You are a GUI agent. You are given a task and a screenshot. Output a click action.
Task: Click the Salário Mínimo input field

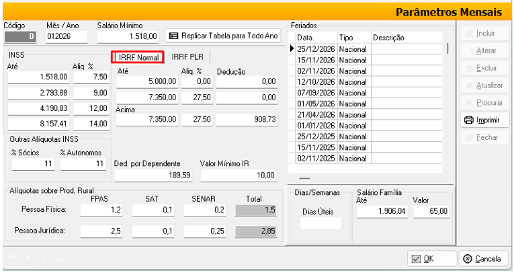point(128,36)
